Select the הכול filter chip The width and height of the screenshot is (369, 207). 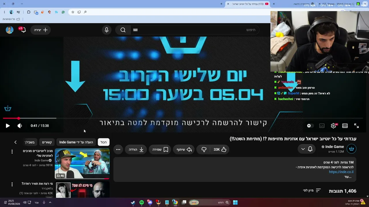(x=103, y=142)
